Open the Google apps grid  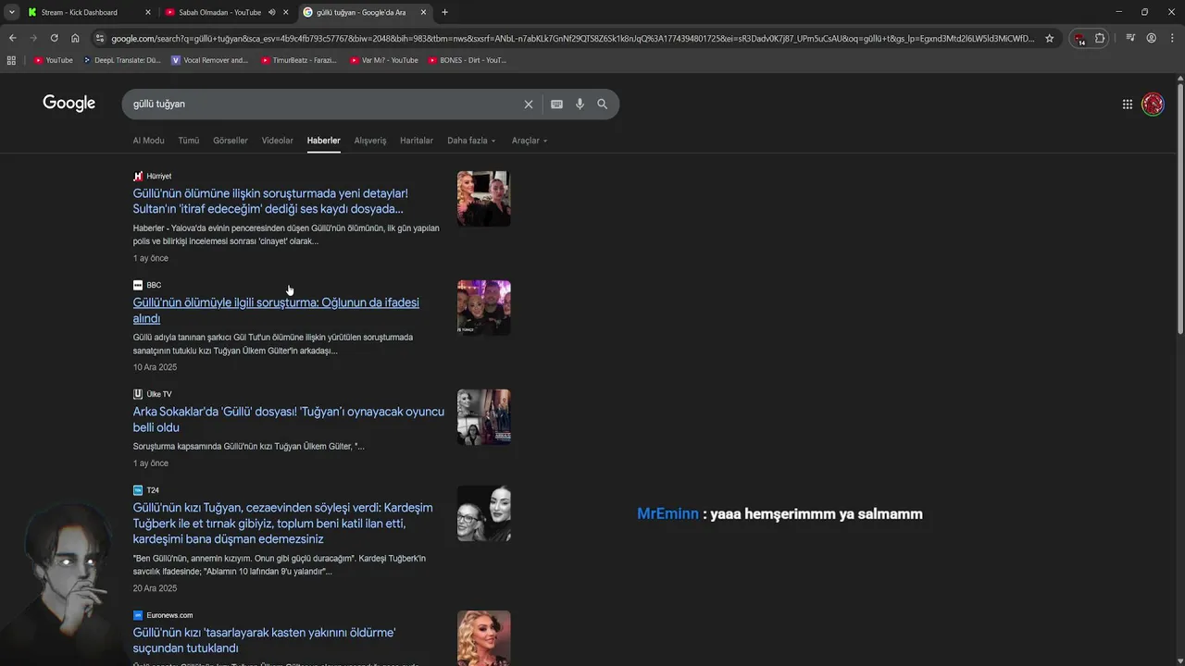(1128, 105)
